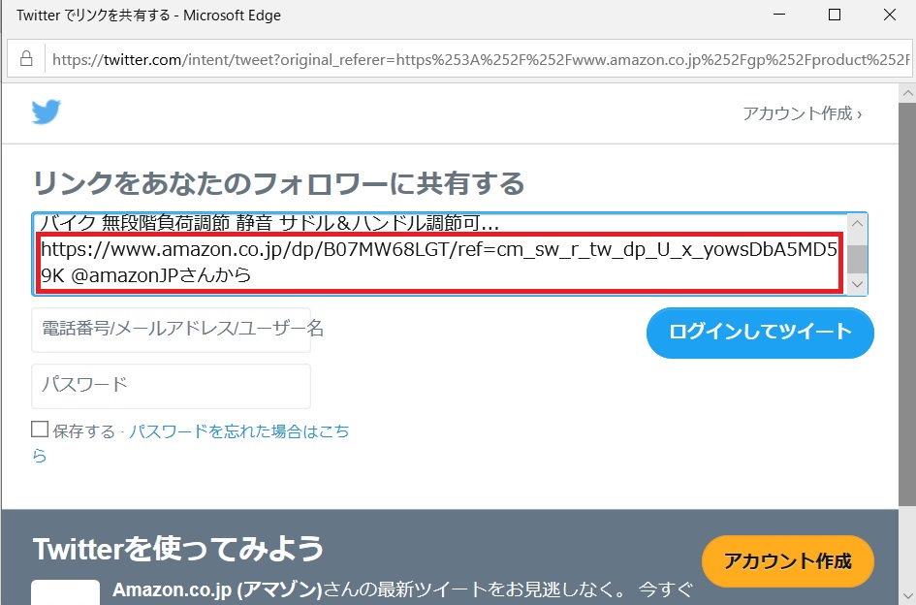Click the リンクをあなたのフォロワーに共有する heading

(278, 183)
